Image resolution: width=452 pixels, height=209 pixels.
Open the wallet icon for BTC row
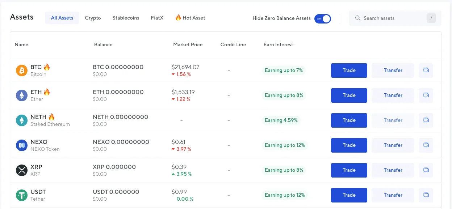click(426, 71)
